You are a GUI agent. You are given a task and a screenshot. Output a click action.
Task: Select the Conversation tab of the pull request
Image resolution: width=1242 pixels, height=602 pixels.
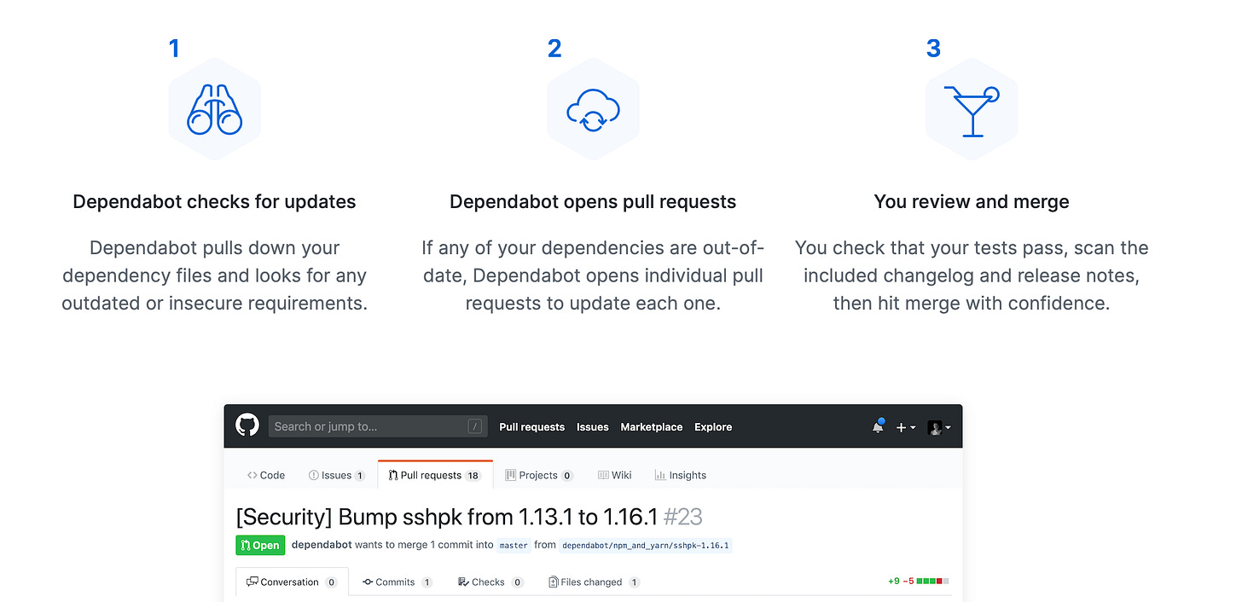pyautogui.click(x=292, y=582)
